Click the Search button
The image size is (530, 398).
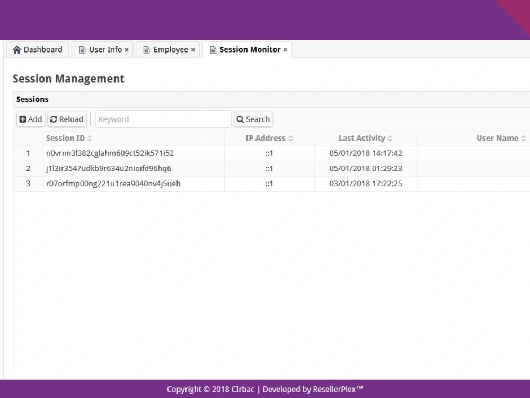253,119
